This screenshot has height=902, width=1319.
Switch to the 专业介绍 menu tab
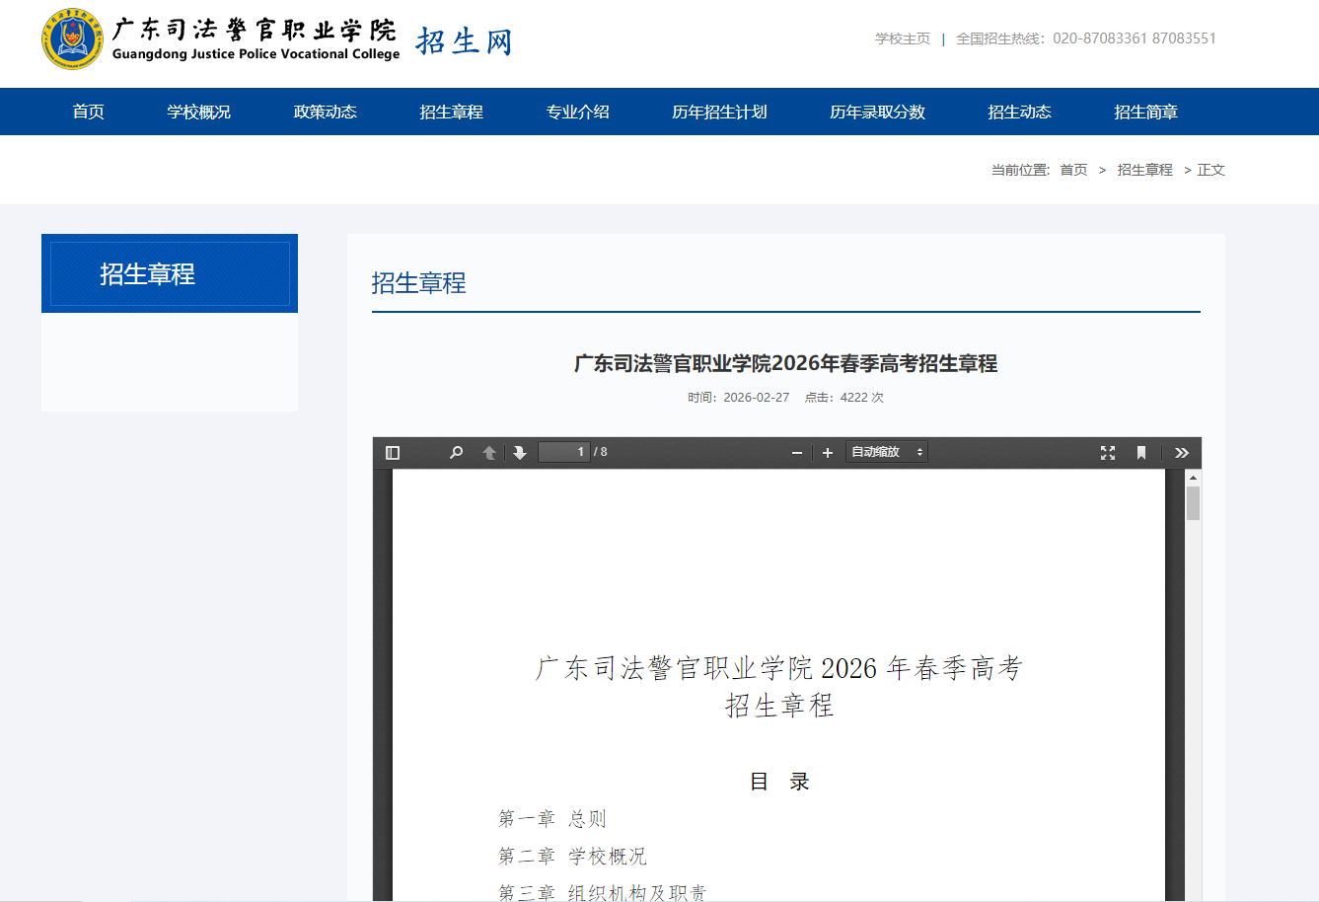pos(578,112)
